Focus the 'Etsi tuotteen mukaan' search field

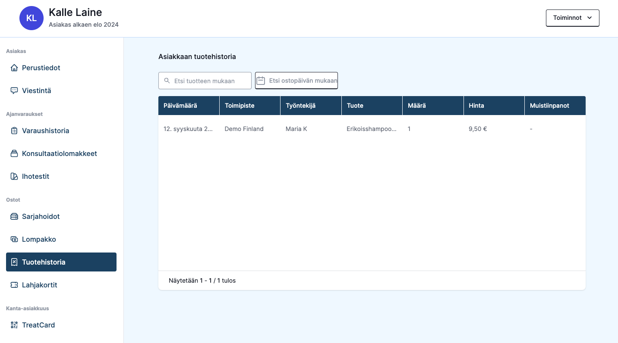(x=205, y=81)
